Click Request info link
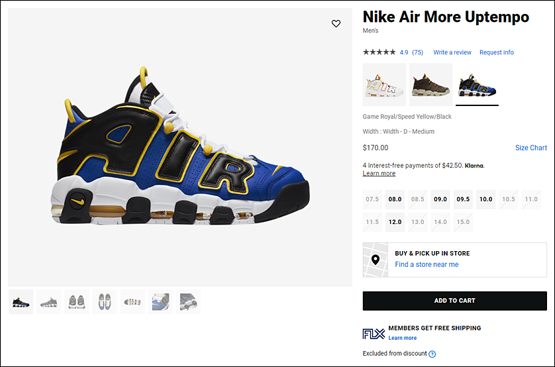 point(497,52)
